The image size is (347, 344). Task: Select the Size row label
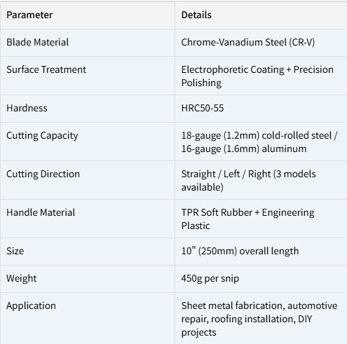point(15,251)
